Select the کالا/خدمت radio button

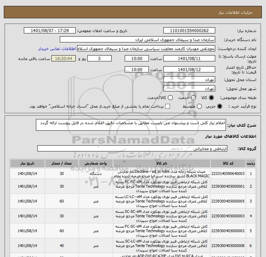170,98
